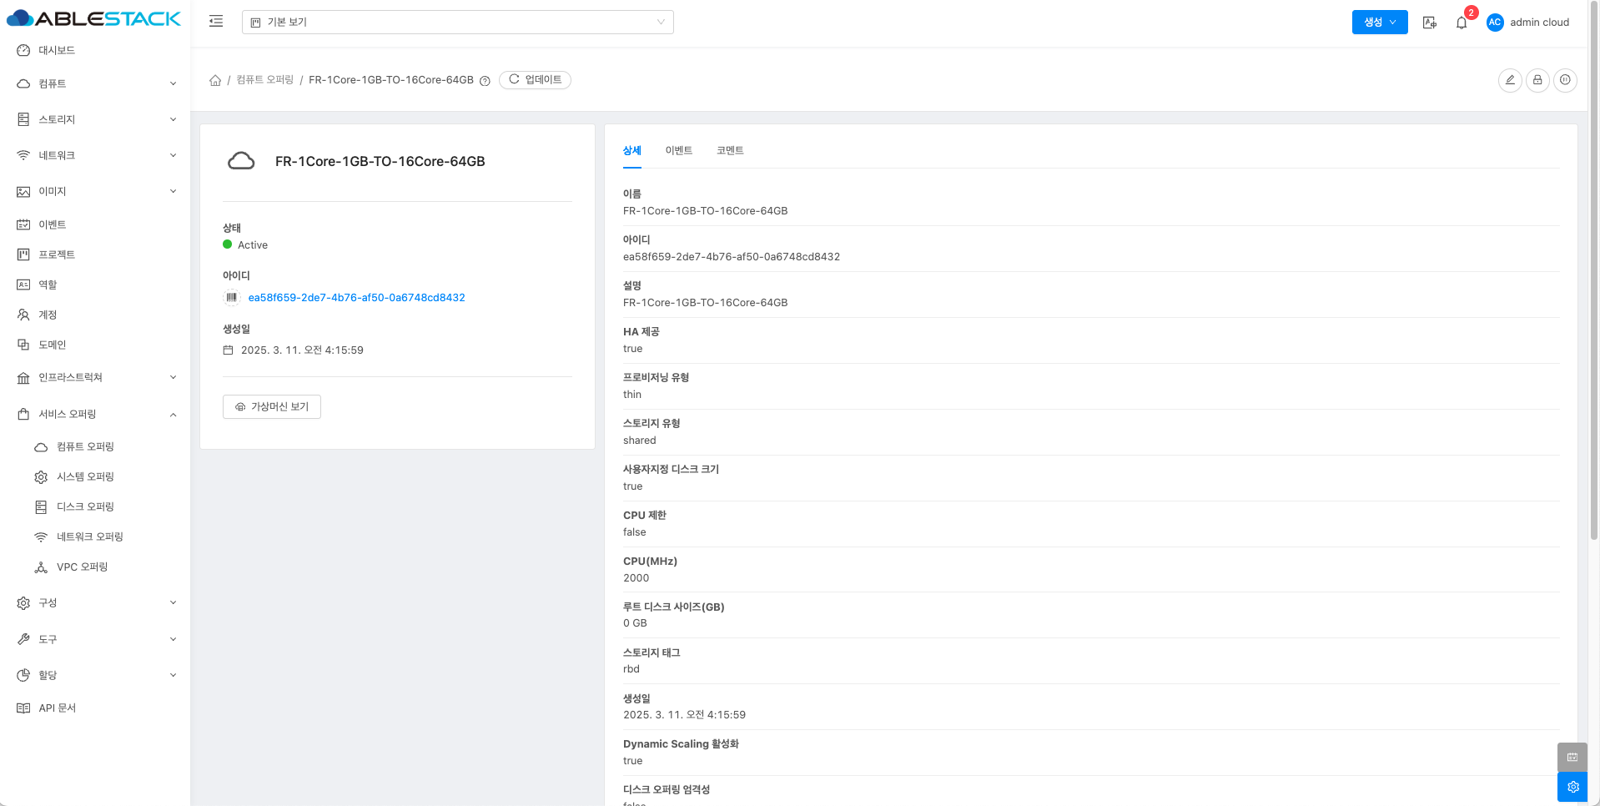Click the barcode icon beside the ID
This screenshot has height=806, width=1600.
(232, 297)
